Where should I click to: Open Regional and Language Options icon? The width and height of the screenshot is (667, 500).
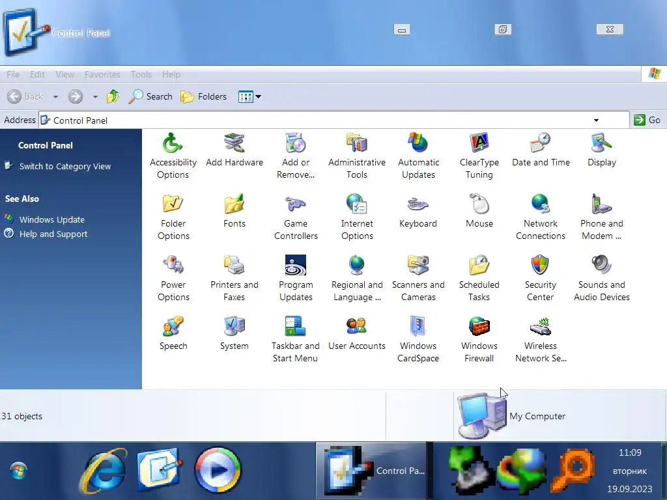(x=357, y=278)
